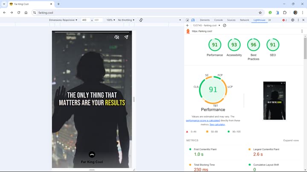This screenshot has width=307, height=172.
Task: Toggle the device toolbar icon
Action: [x=193, y=20]
